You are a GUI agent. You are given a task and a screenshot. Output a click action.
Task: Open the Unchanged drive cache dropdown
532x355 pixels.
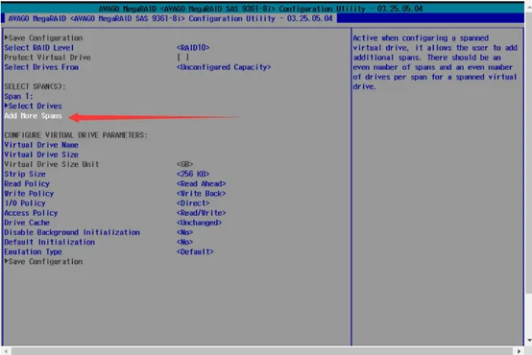pyautogui.click(x=199, y=223)
